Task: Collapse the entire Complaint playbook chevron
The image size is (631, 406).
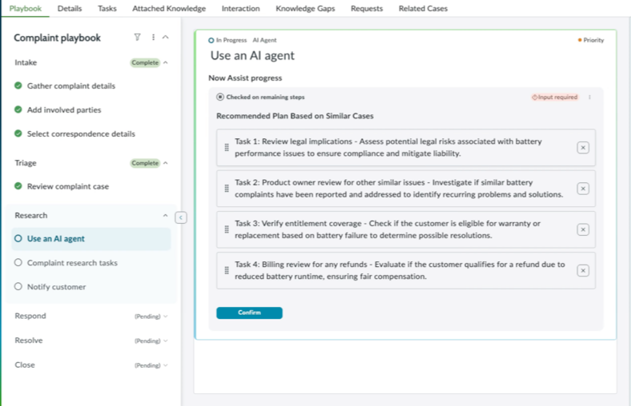Action: click(x=166, y=38)
